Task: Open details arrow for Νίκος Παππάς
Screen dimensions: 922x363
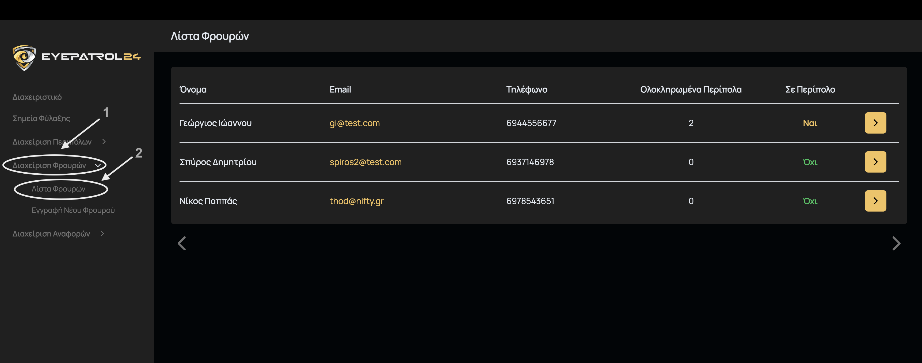Action: pyautogui.click(x=875, y=201)
